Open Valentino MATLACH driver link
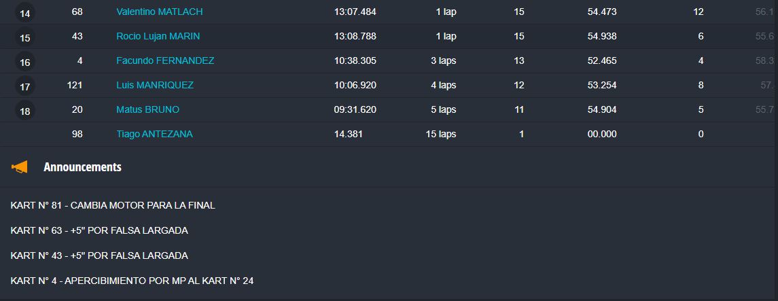The image size is (778, 301). coord(159,12)
